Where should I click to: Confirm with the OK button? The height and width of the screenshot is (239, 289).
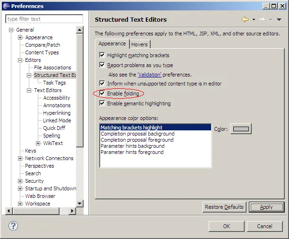click(x=227, y=226)
